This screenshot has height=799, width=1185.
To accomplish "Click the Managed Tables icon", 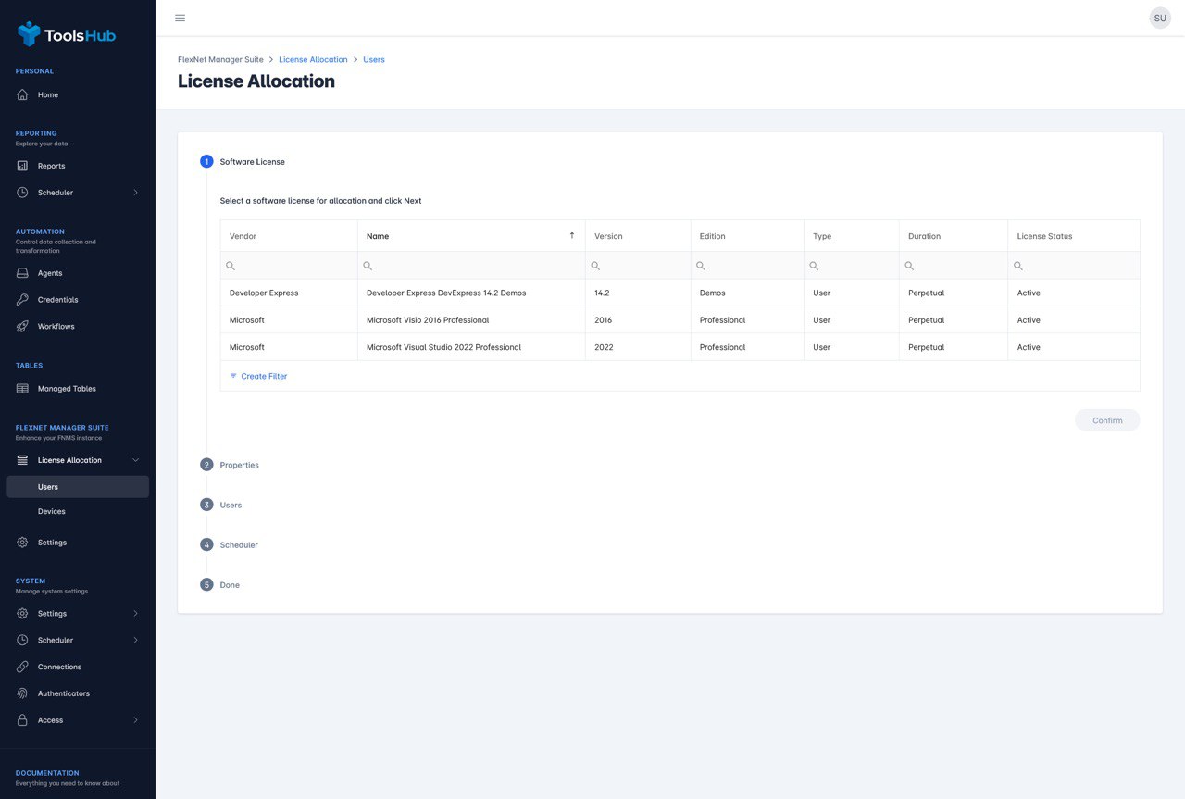I will tap(22, 389).
